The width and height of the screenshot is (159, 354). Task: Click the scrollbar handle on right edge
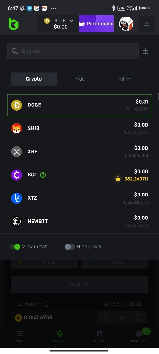point(158,96)
